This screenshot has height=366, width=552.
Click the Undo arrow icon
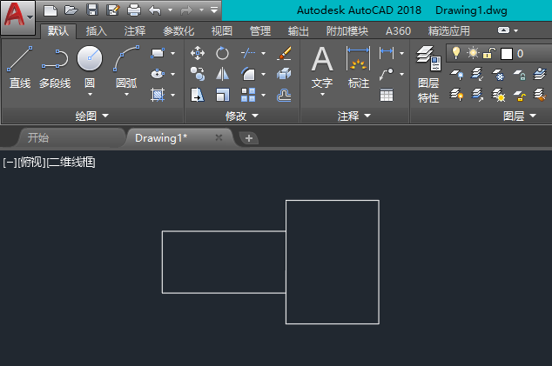click(155, 10)
